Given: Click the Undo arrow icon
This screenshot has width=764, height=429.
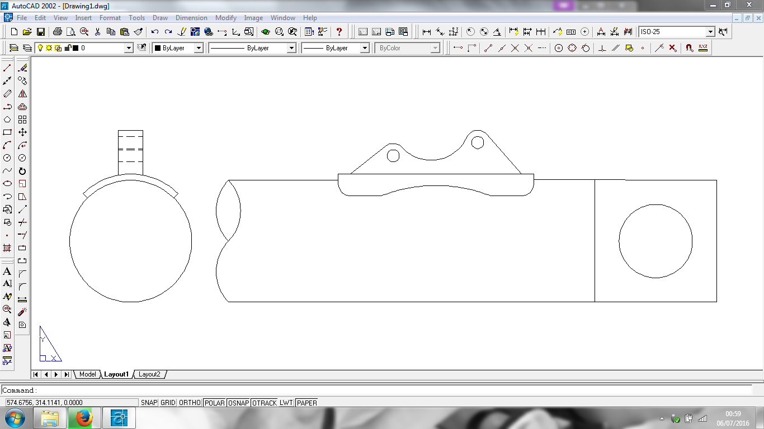Looking at the screenshot, I should (154, 32).
